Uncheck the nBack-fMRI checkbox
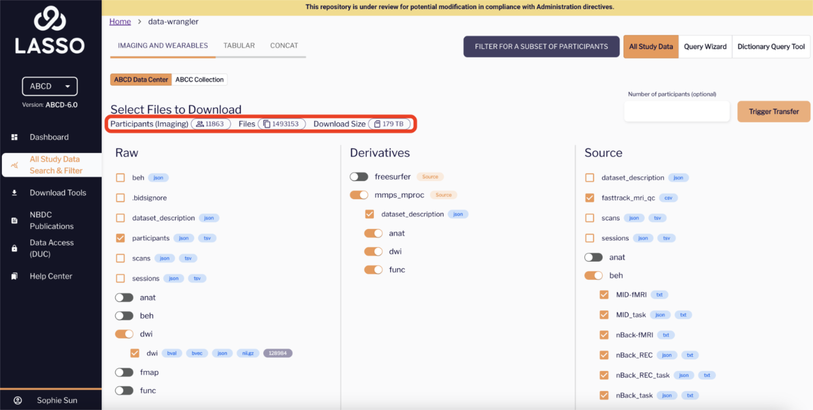 click(x=604, y=335)
